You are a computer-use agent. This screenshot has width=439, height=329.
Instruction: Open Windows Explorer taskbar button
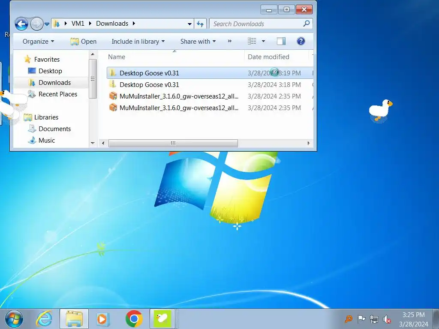74,319
